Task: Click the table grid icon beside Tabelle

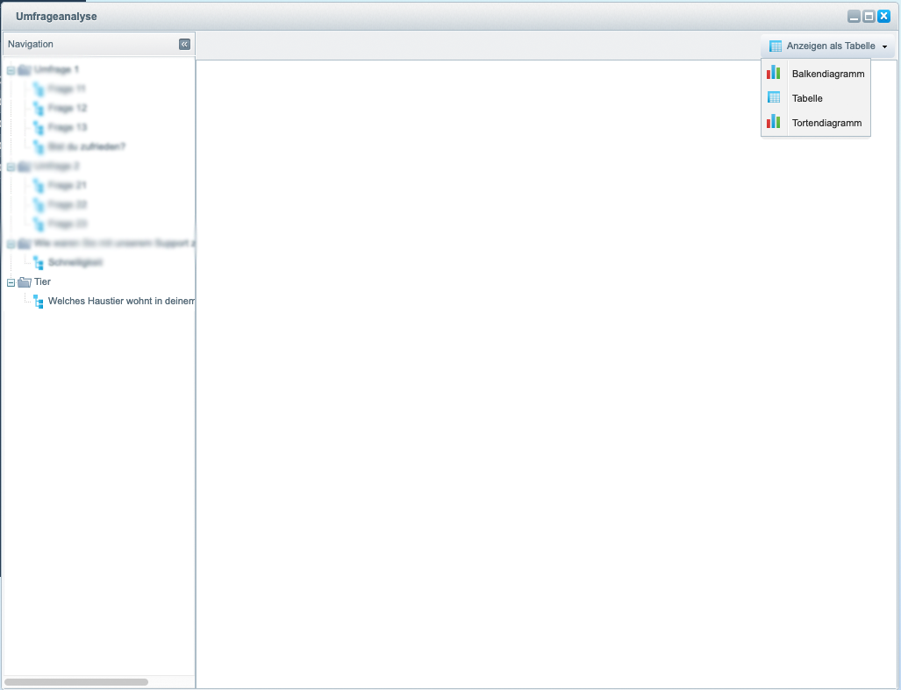Action: coord(774,98)
